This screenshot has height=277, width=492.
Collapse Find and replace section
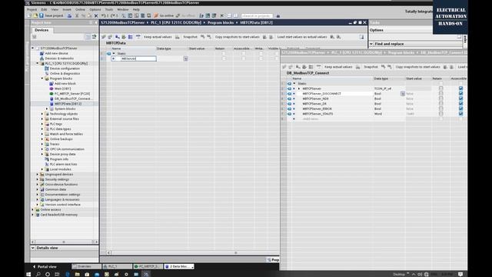[371, 44]
